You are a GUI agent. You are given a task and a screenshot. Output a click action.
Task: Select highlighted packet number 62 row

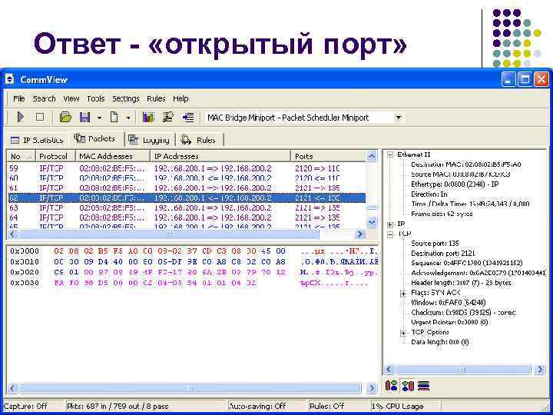pyautogui.click(x=187, y=198)
